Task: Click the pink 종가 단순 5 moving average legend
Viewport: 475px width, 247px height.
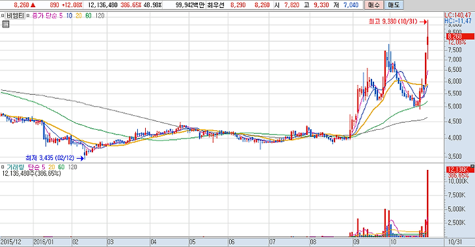Action: [x=47, y=16]
